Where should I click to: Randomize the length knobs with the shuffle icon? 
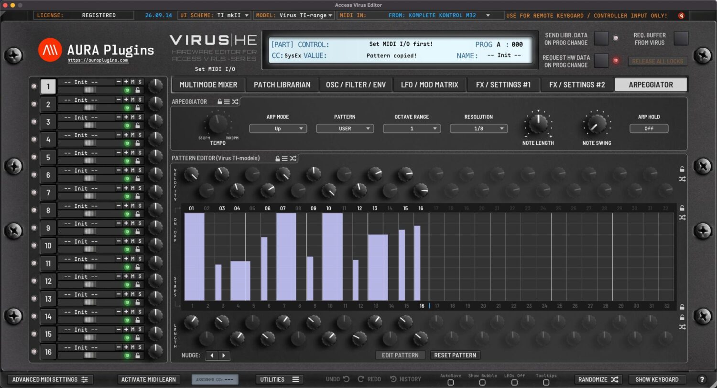pos(682,327)
